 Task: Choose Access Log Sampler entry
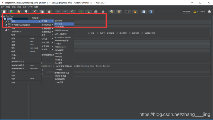pos(64,37)
